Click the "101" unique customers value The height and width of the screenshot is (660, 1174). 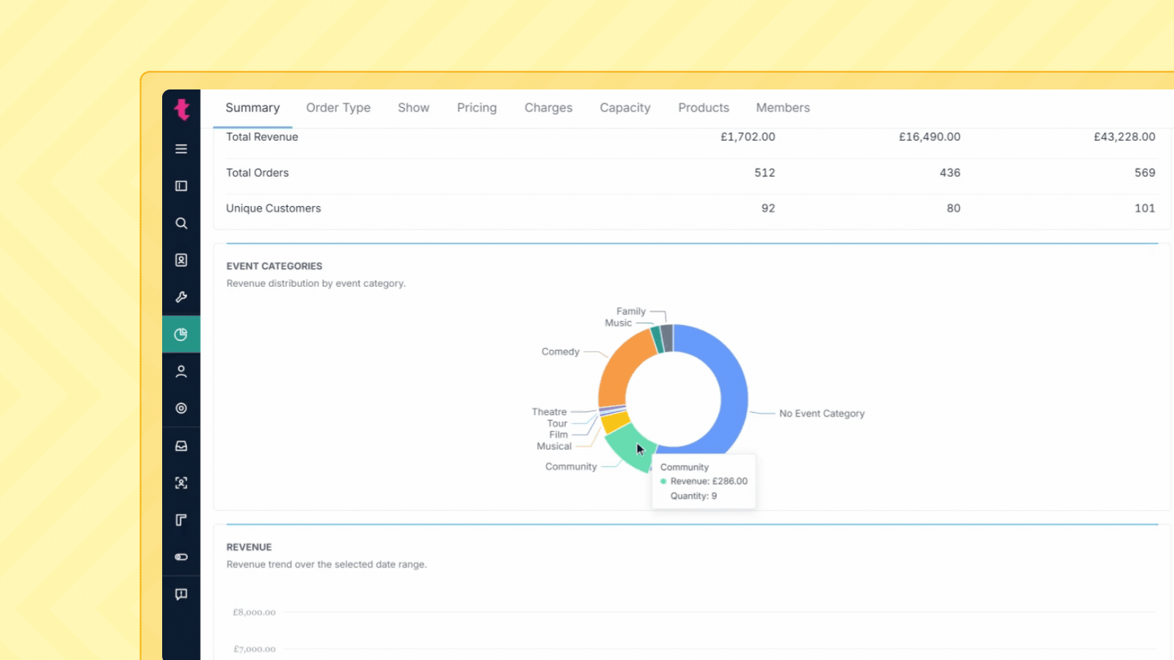(x=1145, y=208)
